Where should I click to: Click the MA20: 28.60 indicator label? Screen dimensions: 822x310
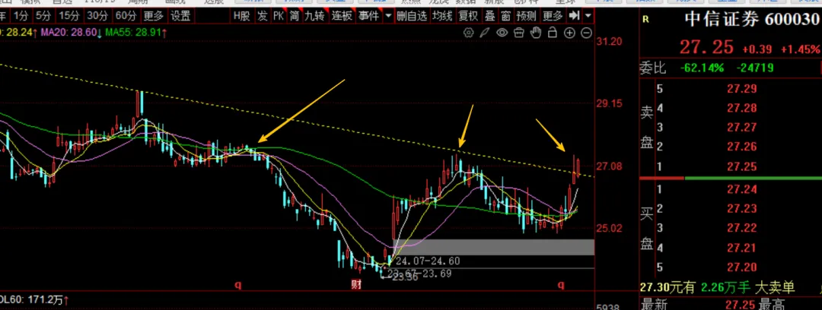pyautogui.click(x=71, y=33)
